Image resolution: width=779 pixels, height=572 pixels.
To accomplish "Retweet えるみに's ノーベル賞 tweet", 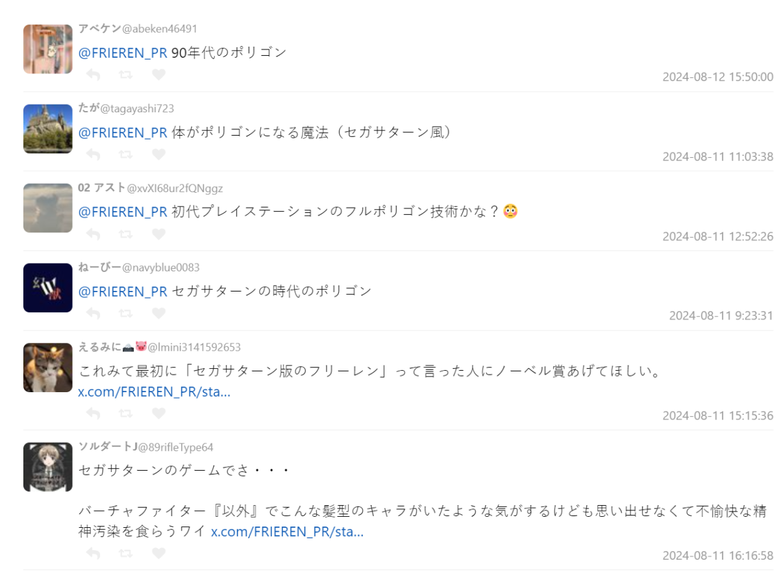I will point(126,414).
